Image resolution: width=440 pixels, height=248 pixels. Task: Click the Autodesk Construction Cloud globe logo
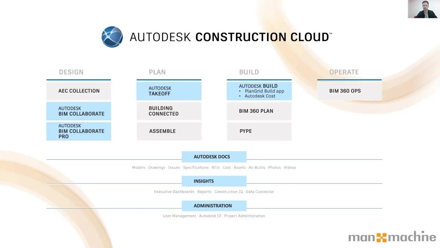coord(112,37)
